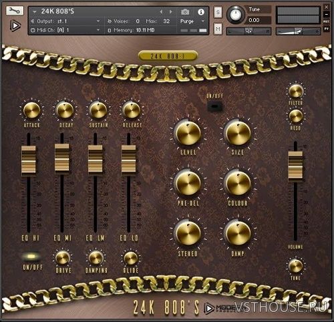Click the reverb Level knob
This screenshot has height=322, width=334.
point(188,133)
